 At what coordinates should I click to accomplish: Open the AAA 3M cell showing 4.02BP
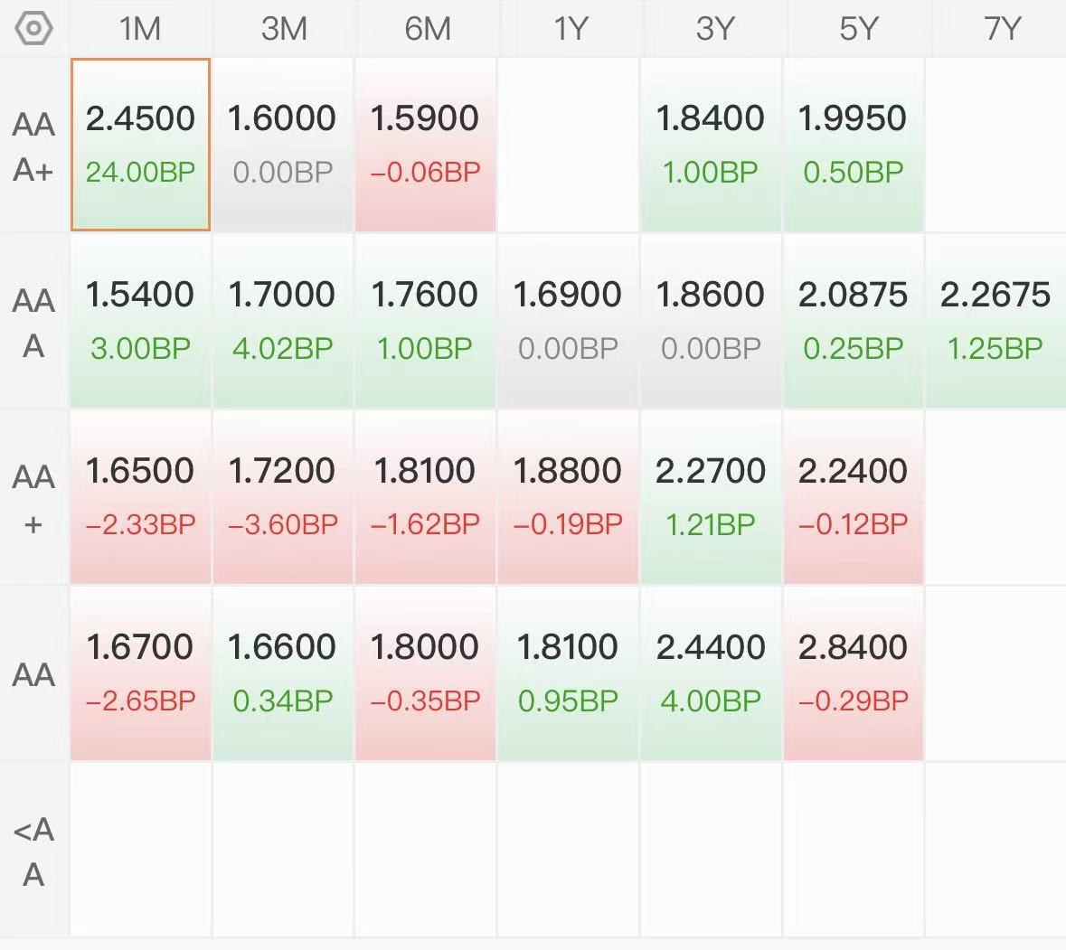point(284,321)
